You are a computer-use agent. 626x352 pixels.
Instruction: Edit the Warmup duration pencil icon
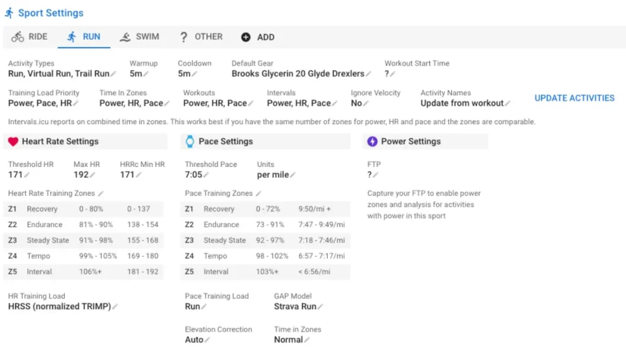click(x=145, y=73)
